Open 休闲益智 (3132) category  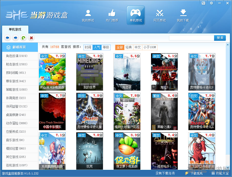click(x=20, y=106)
